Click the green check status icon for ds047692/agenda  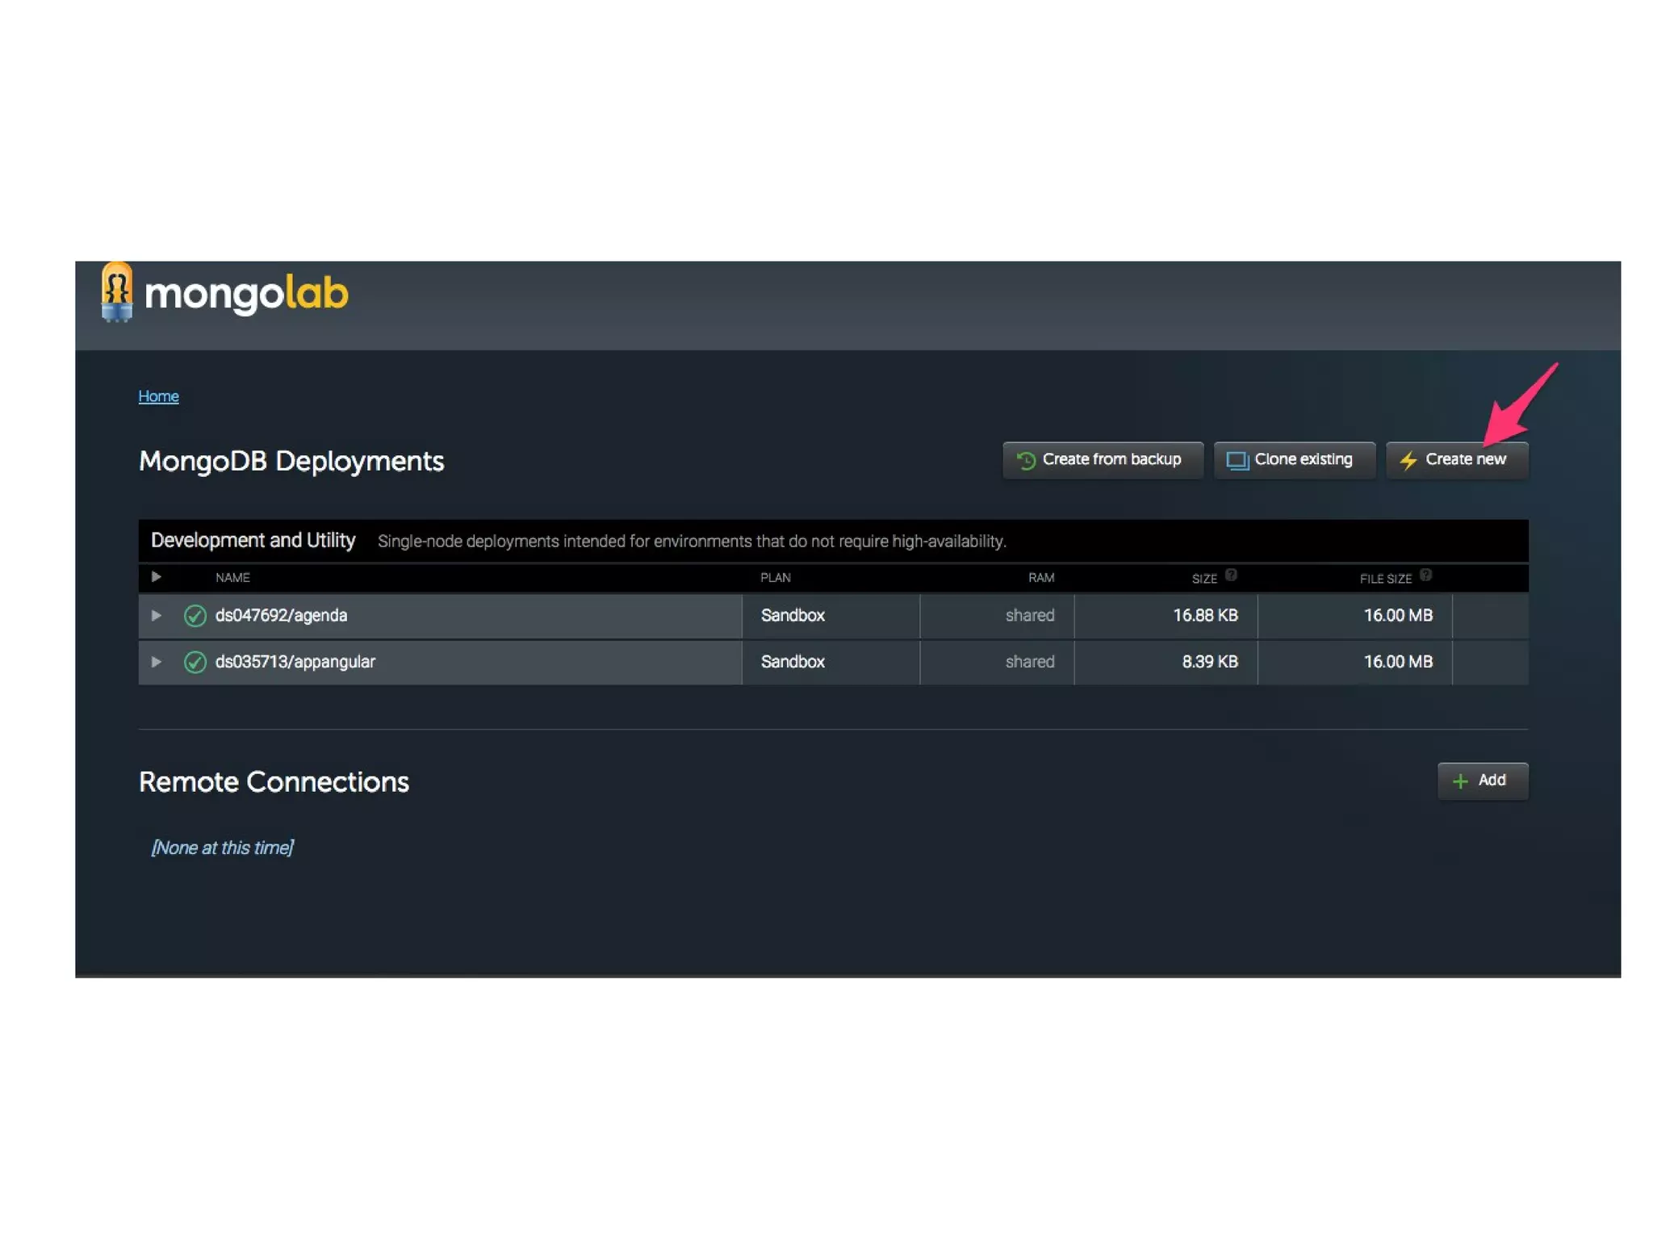(x=195, y=616)
